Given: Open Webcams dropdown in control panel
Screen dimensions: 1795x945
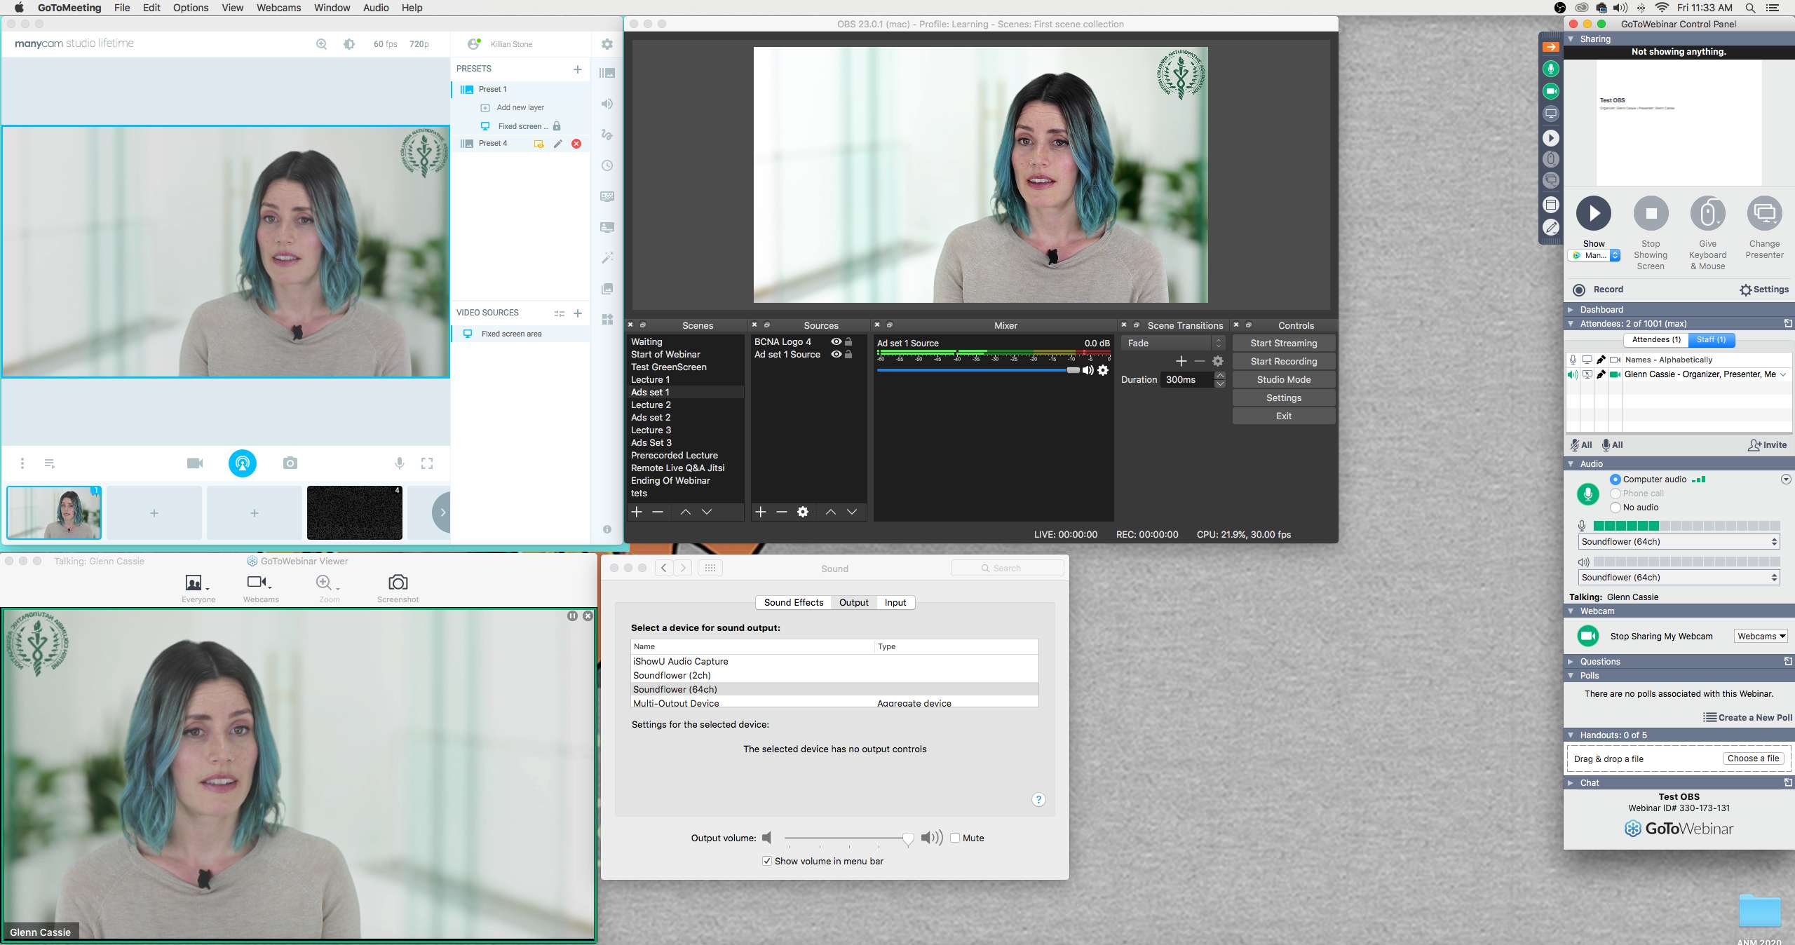Looking at the screenshot, I should [x=1761, y=636].
